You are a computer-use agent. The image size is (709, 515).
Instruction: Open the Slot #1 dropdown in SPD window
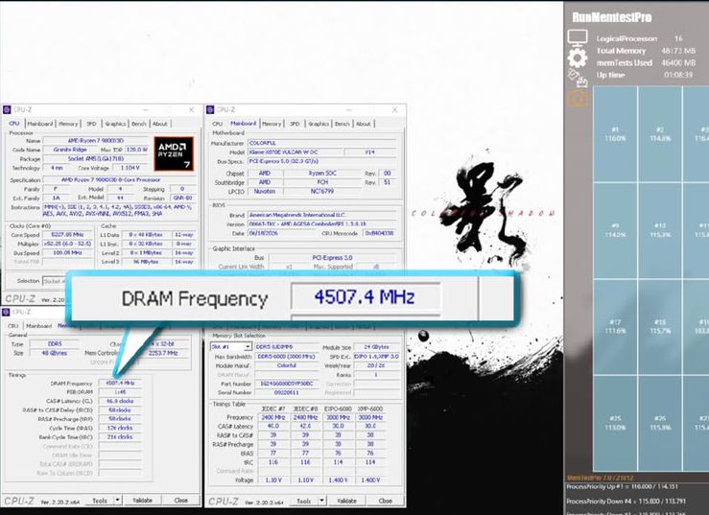coord(230,347)
